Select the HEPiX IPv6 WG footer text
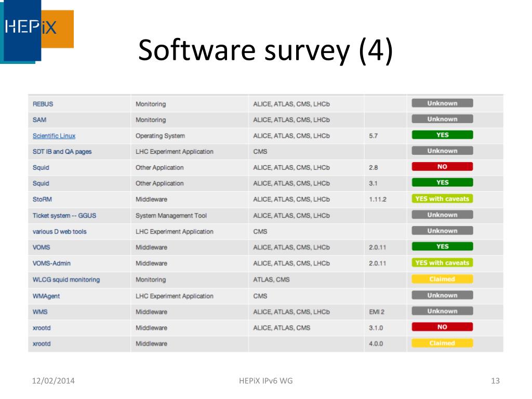The image size is (532, 399). point(265,381)
